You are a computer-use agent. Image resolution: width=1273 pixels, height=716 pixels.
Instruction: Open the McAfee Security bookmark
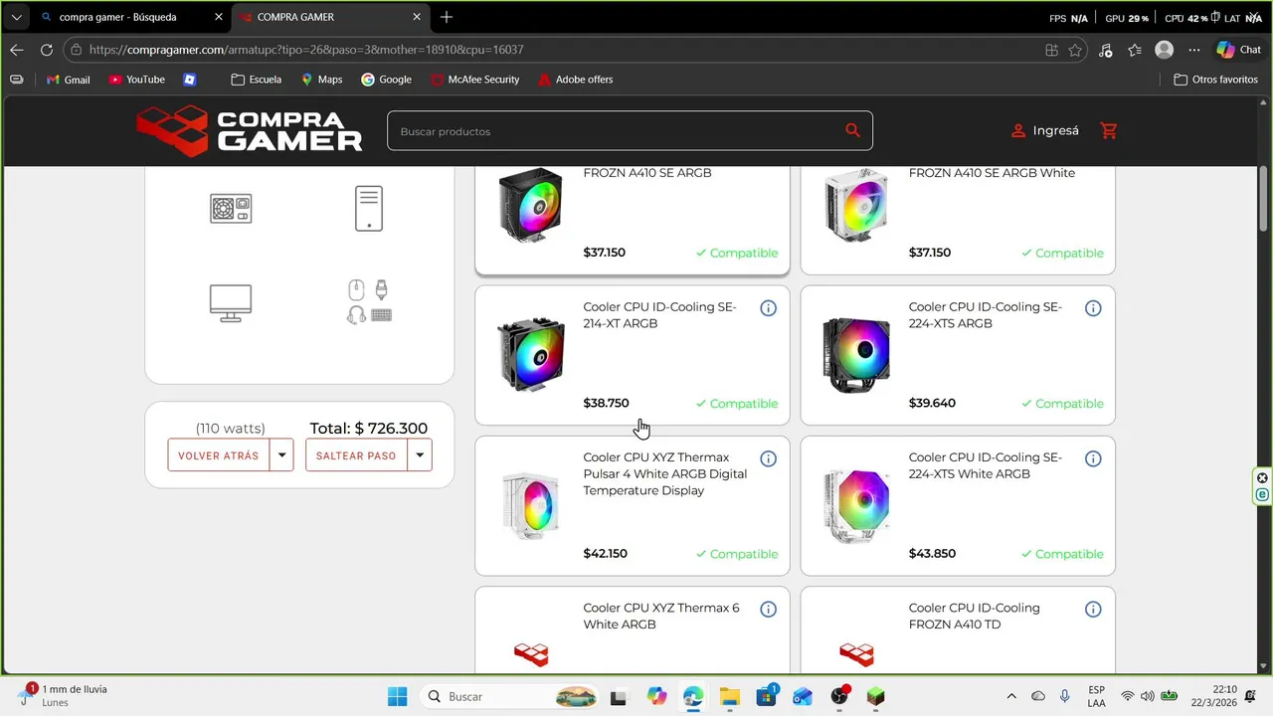(x=475, y=80)
